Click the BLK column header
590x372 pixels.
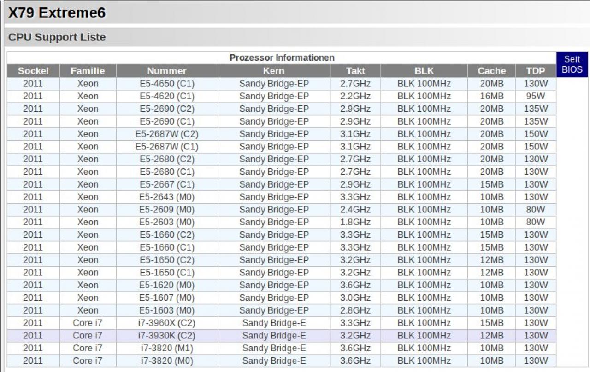click(424, 71)
